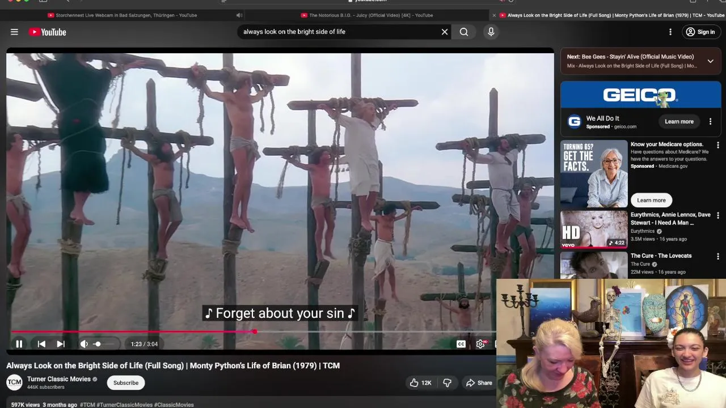
Task: Click the #TCM hashtag link
Action: 87,405
